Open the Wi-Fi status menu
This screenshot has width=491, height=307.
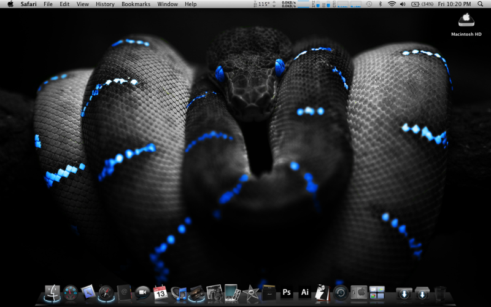click(392, 4)
